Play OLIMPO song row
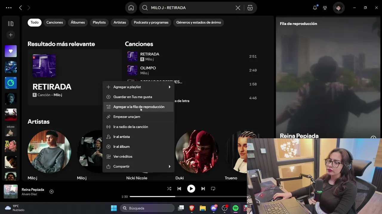This screenshot has width=382, height=214. 192,70
